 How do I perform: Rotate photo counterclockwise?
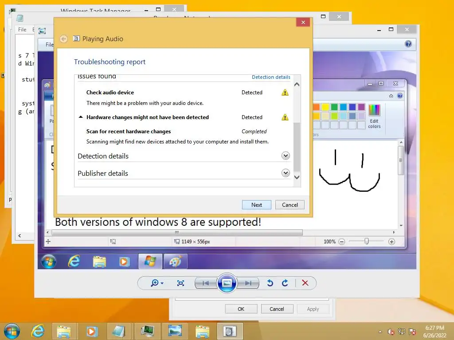tap(270, 283)
